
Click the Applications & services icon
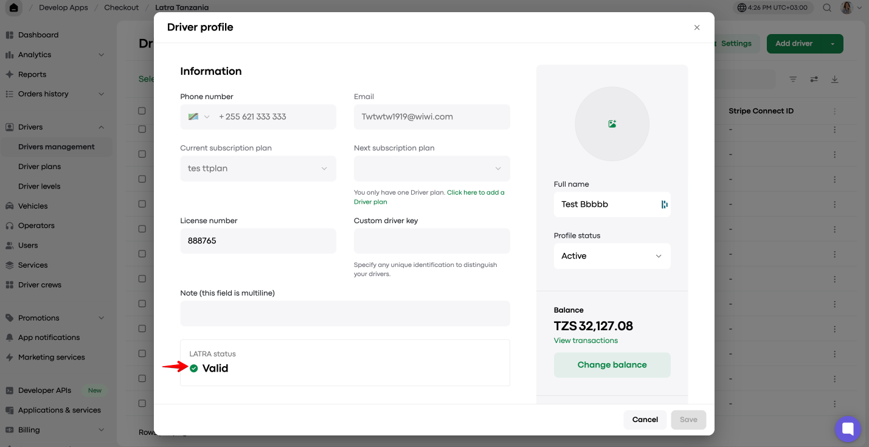(x=9, y=411)
